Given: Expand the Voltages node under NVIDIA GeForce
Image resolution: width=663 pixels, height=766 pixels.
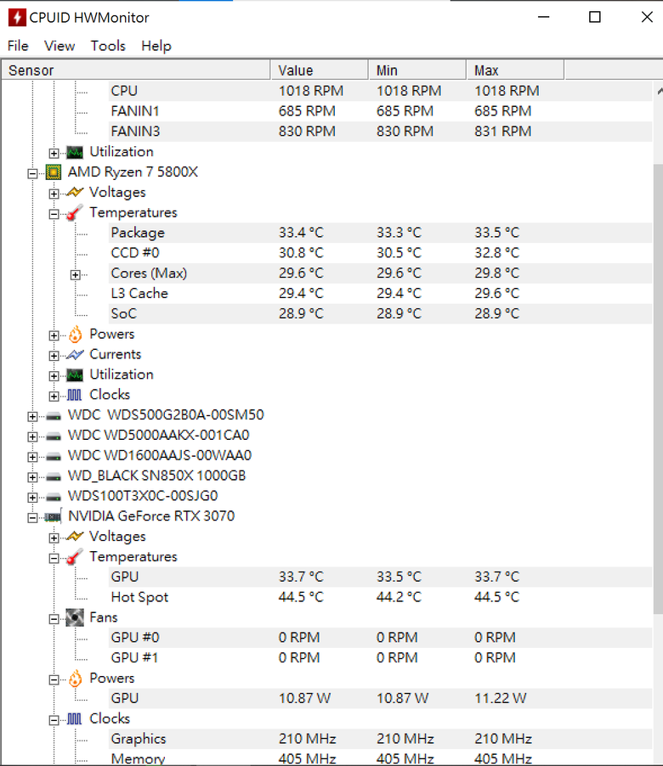Looking at the screenshot, I should click(x=54, y=538).
